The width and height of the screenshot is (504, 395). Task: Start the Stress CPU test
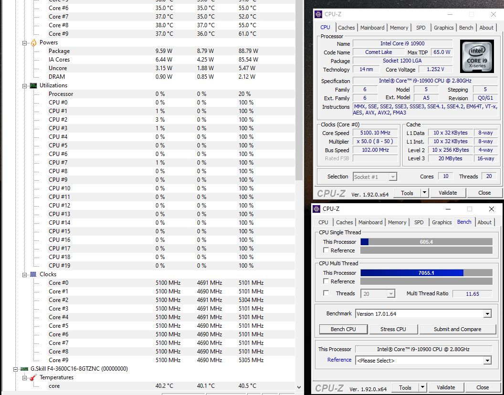(x=393, y=329)
